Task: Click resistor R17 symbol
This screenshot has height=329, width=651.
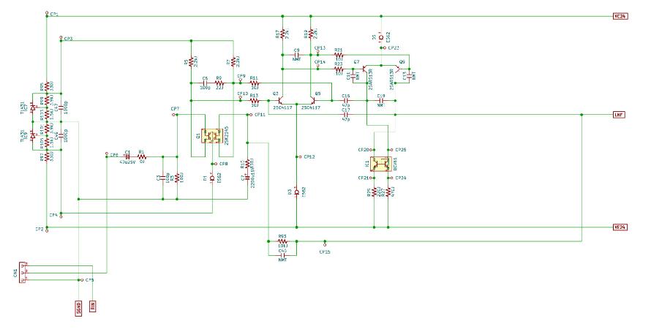Action: 282,33
